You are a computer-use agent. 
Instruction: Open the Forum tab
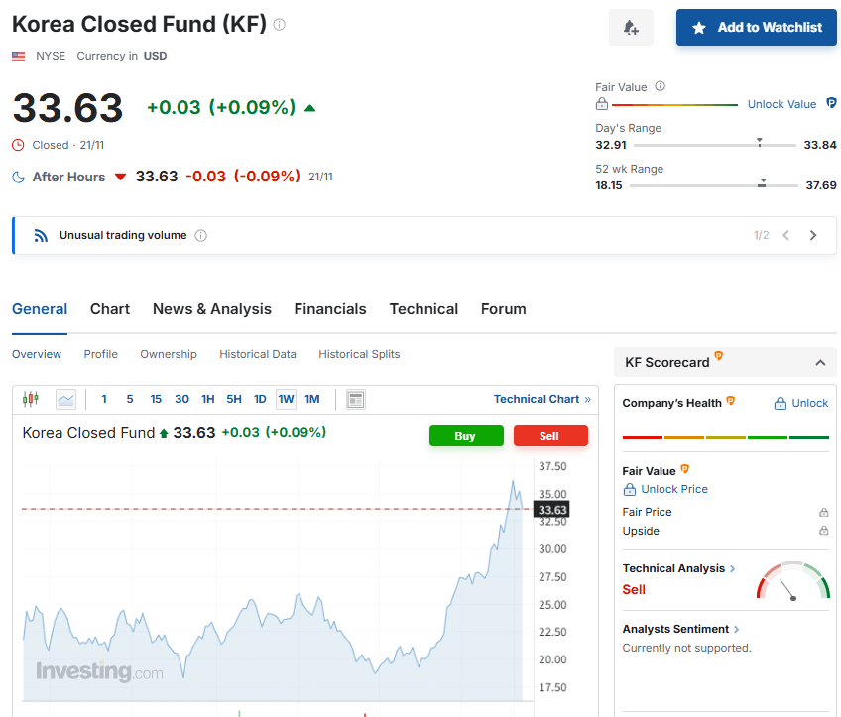(x=503, y=309)
